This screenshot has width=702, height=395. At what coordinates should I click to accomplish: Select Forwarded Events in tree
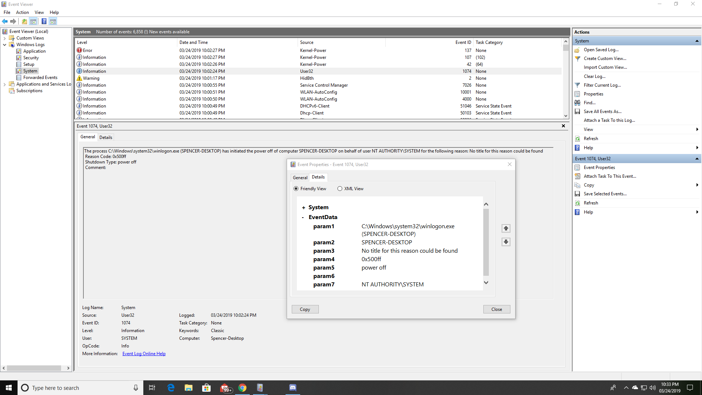[x=40, y=78]
